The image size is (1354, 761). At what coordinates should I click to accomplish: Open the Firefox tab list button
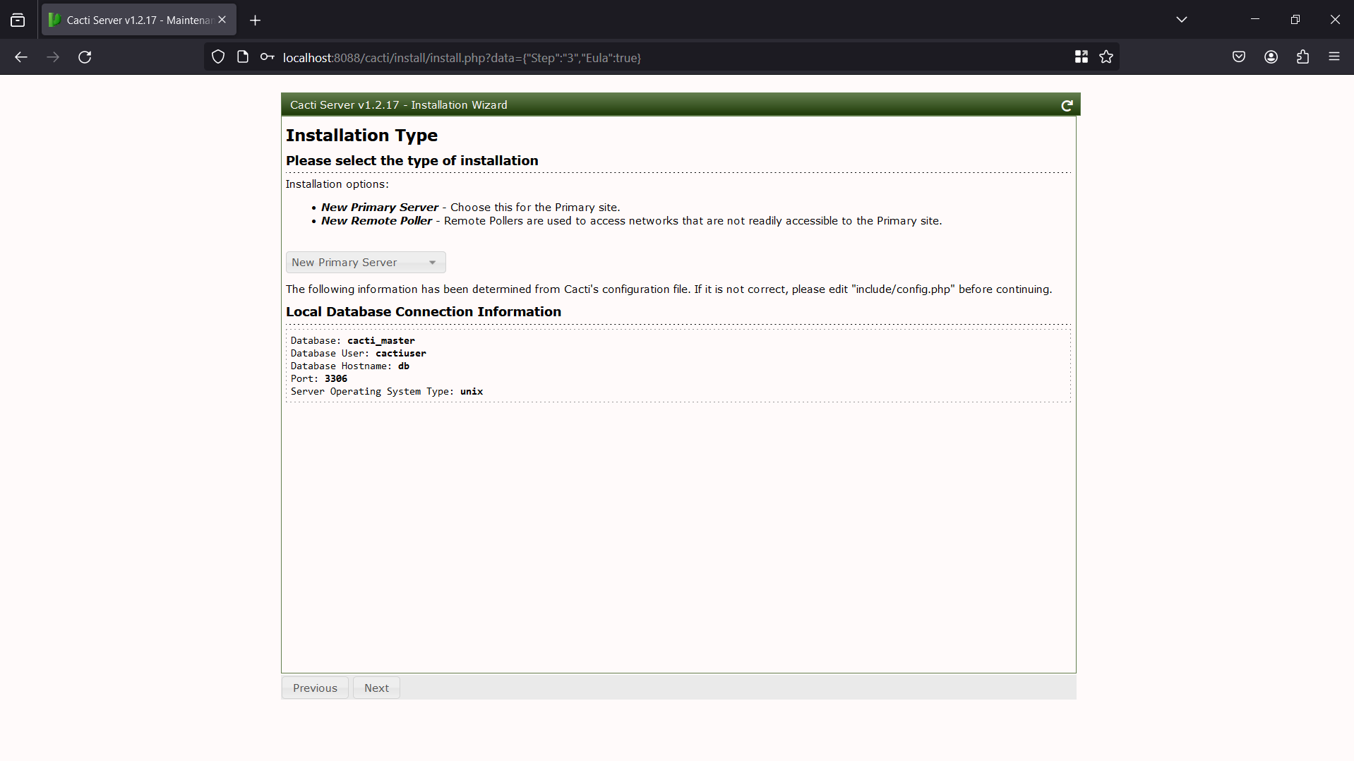[x=18, y=20]
